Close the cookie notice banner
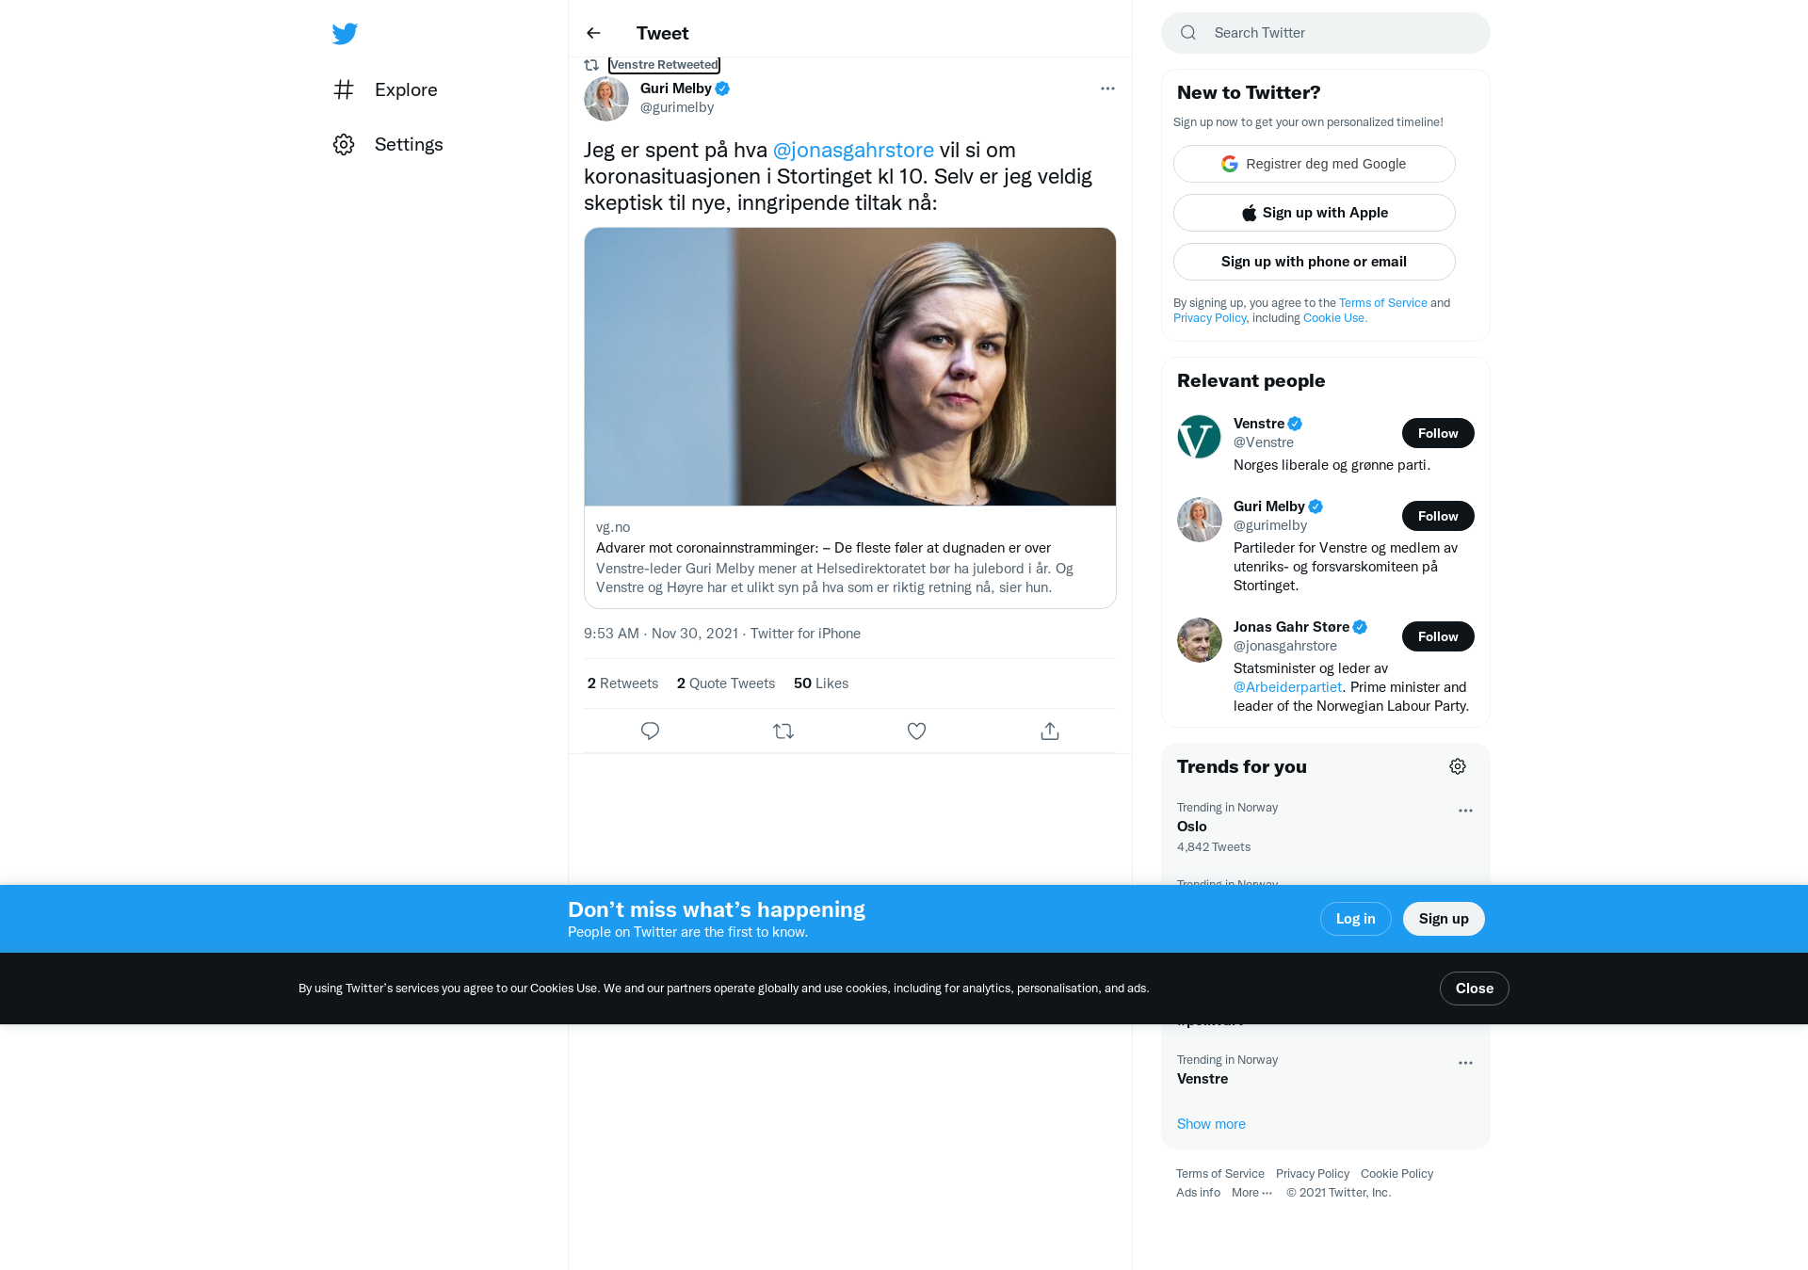 pyautogui.click(x=1474, y=989)
